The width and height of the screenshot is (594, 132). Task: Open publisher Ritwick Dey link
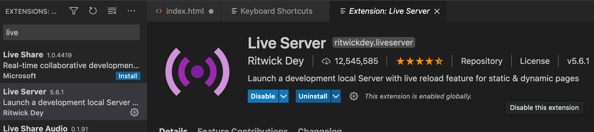(276, 61)
